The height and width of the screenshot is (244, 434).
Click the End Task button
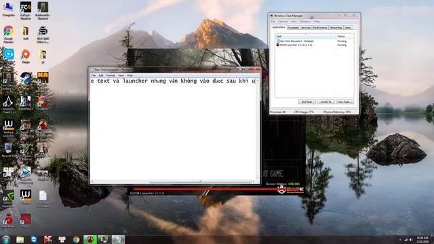pyautogui.click(x=307, y=102)
